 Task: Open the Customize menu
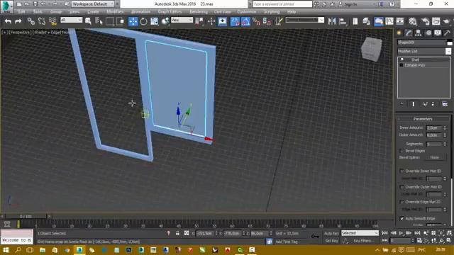246,12
